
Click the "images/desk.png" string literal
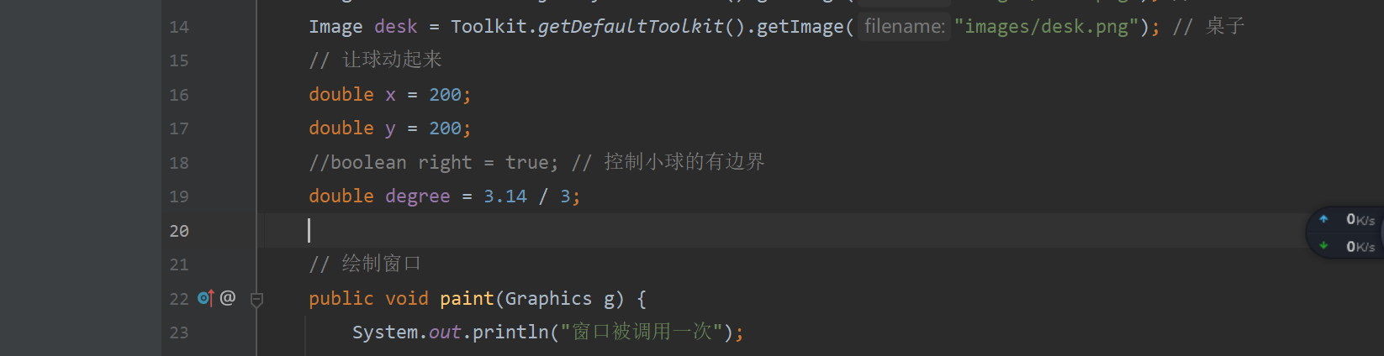(1046, 27)
